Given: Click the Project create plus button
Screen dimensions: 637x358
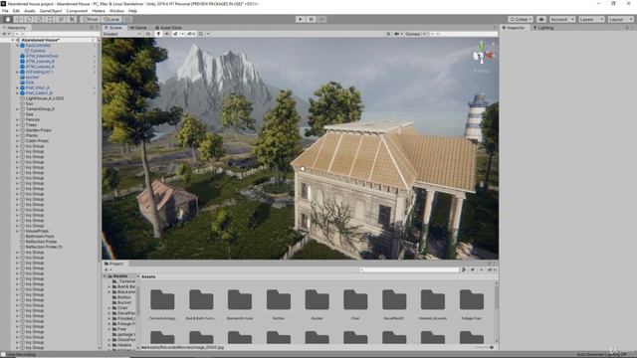Looking at the screenshot, I should (x=107, y=269).
